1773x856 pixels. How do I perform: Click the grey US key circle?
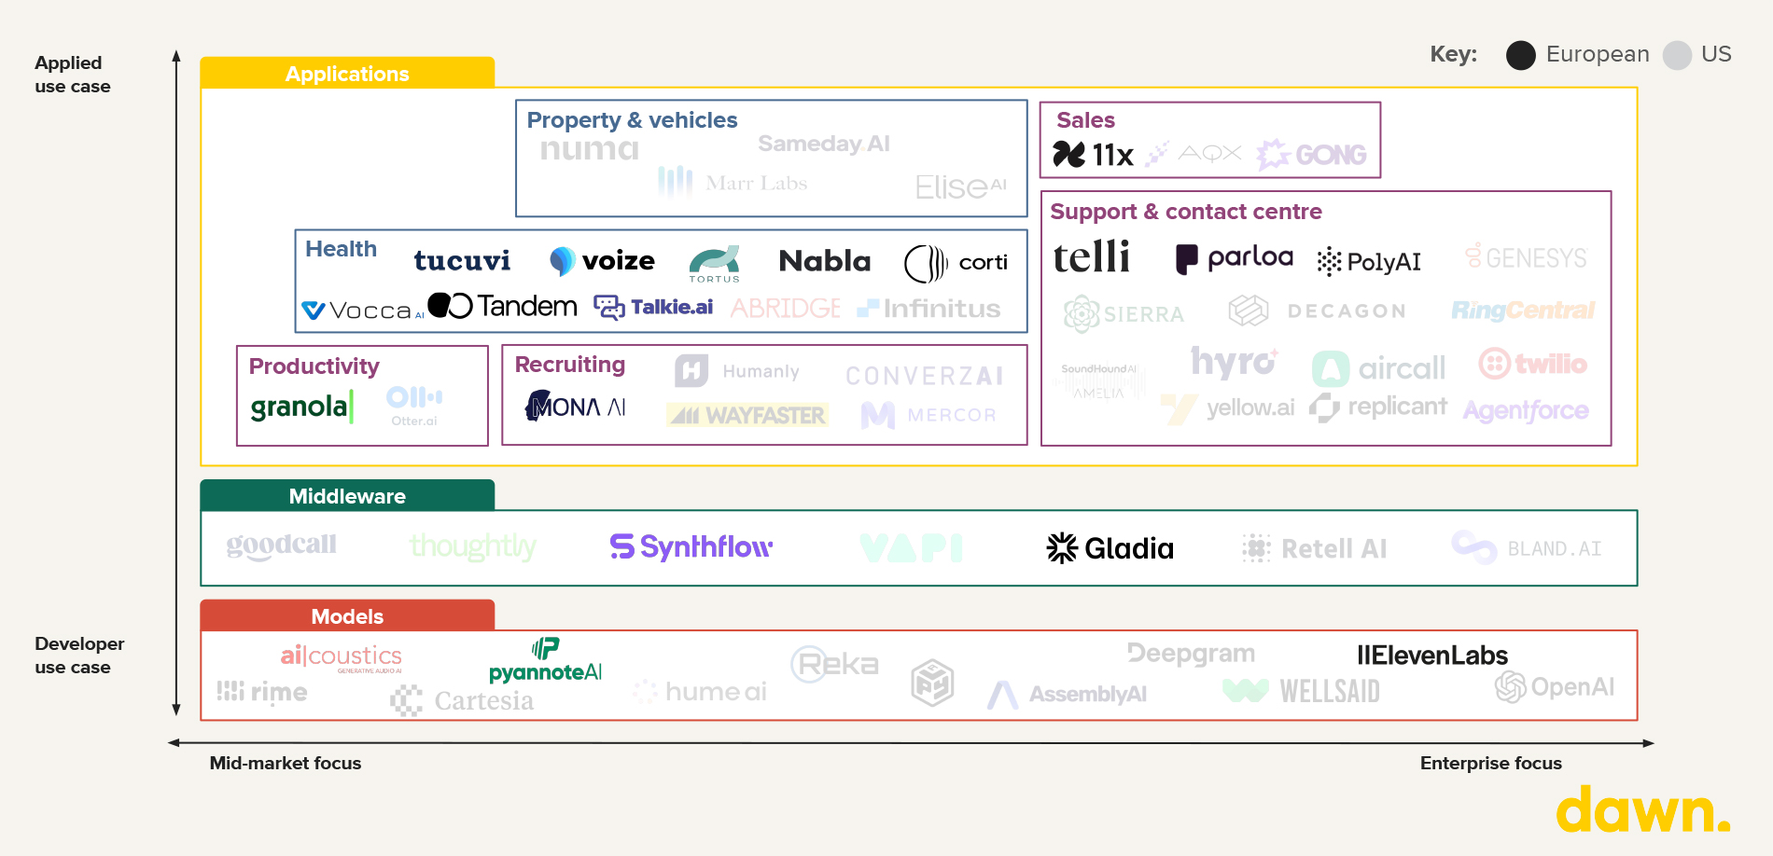[x=1677, y=55]
